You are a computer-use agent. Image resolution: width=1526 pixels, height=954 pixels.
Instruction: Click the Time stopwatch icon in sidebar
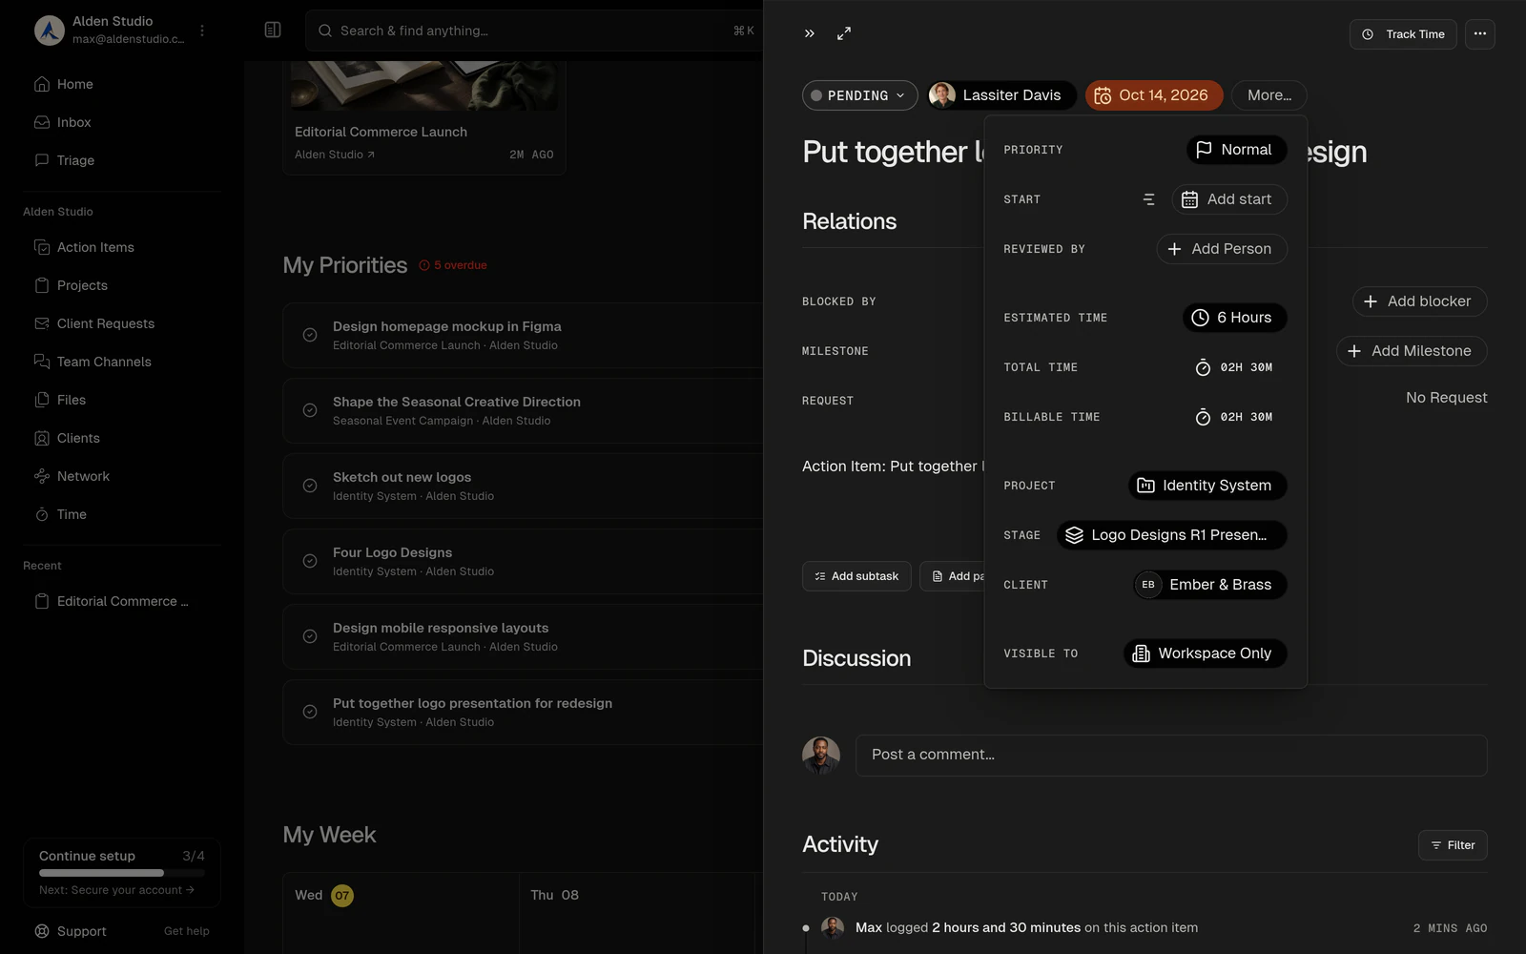tap(42, 514)
